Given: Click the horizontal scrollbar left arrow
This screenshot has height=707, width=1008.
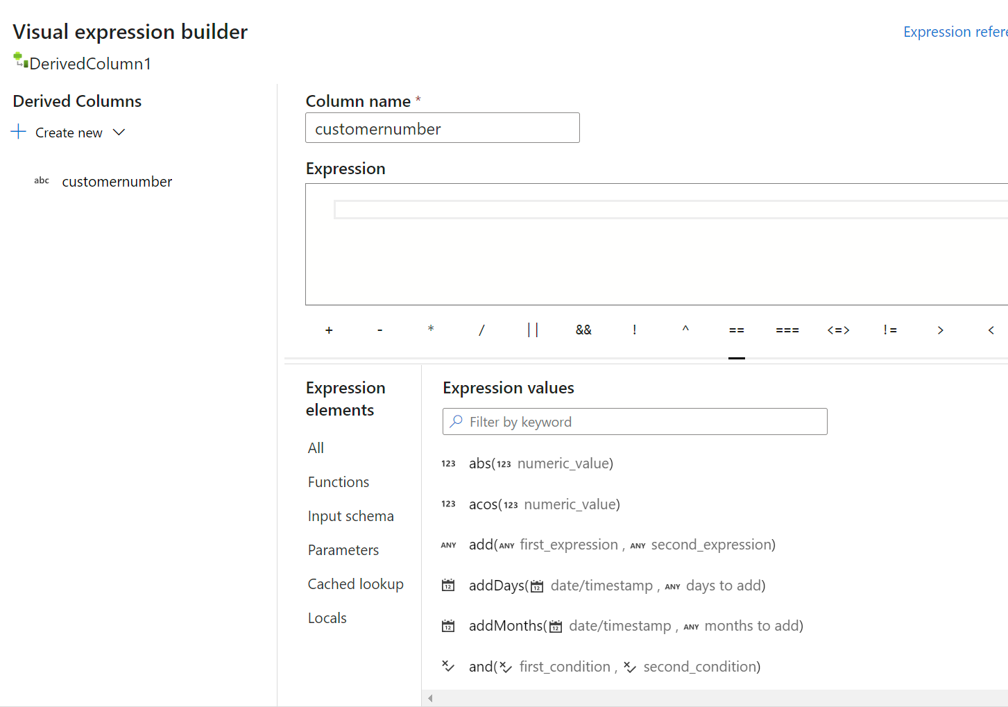Looking at the screenshot, I should (429, 698).
